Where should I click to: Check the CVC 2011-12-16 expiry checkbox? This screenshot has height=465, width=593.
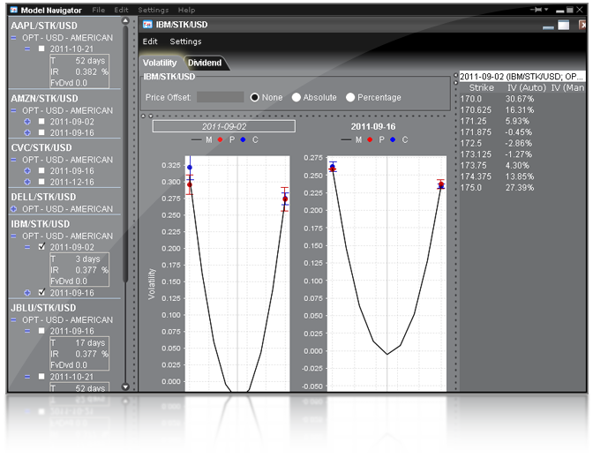point(41,182)
